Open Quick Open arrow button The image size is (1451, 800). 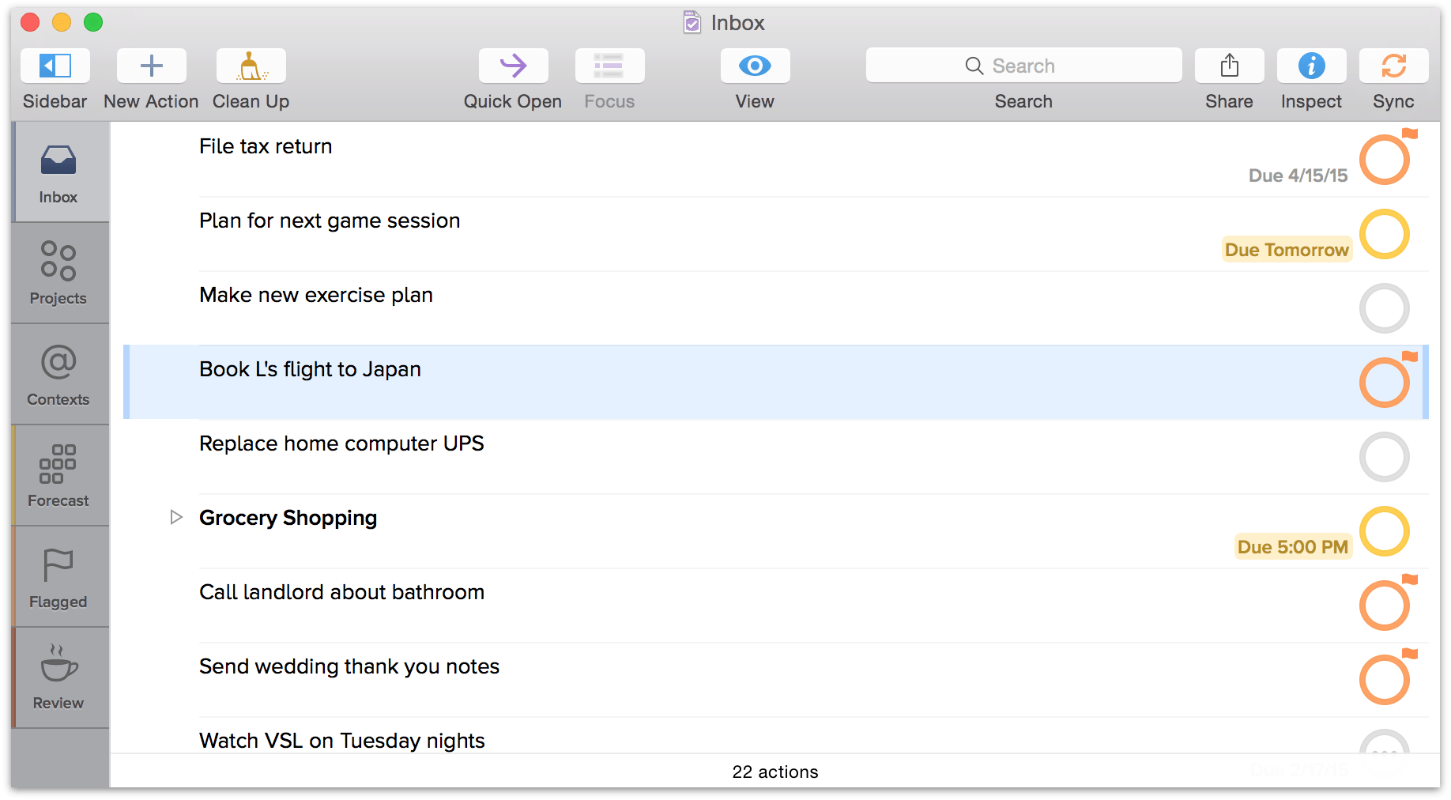(x=513, y=66)
